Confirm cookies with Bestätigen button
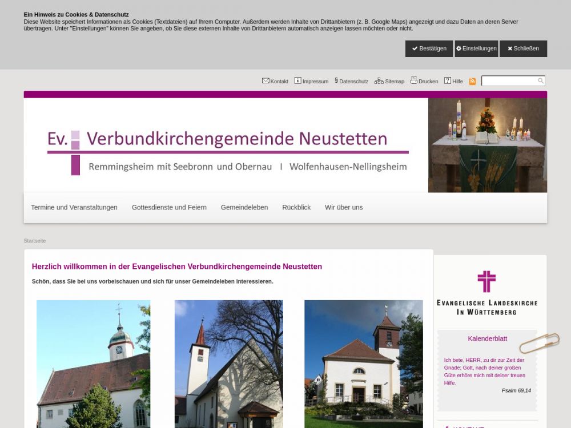The width and height of the screenshot is (571, 428). coord(429,49)
